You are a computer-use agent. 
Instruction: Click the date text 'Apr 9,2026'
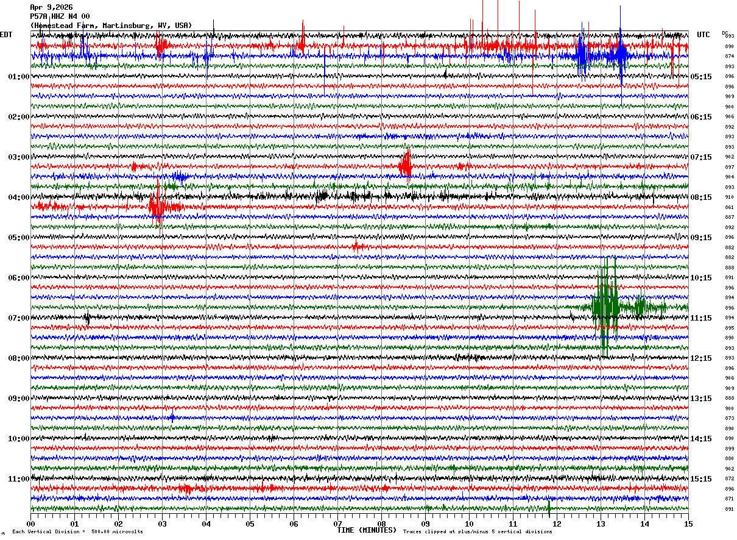click(51, 7)
